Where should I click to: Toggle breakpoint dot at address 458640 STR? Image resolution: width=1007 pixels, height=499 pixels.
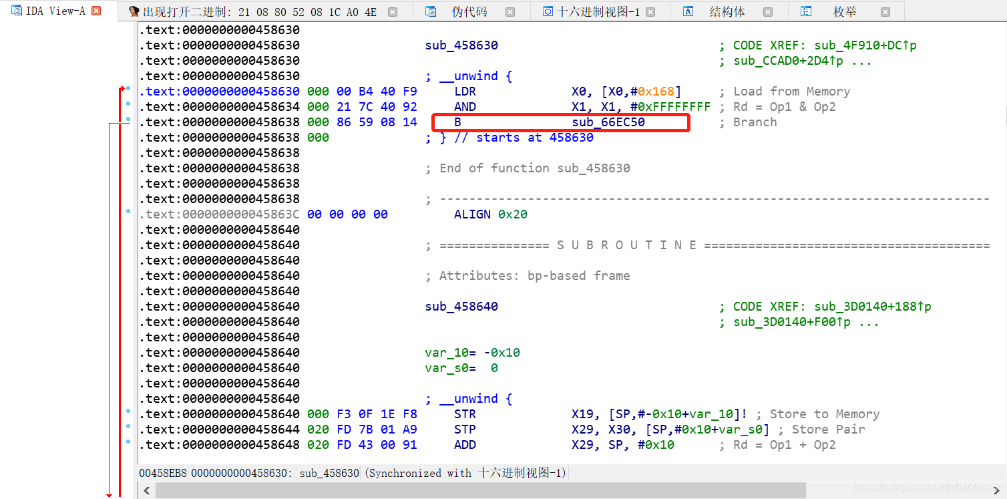[128, 411]
